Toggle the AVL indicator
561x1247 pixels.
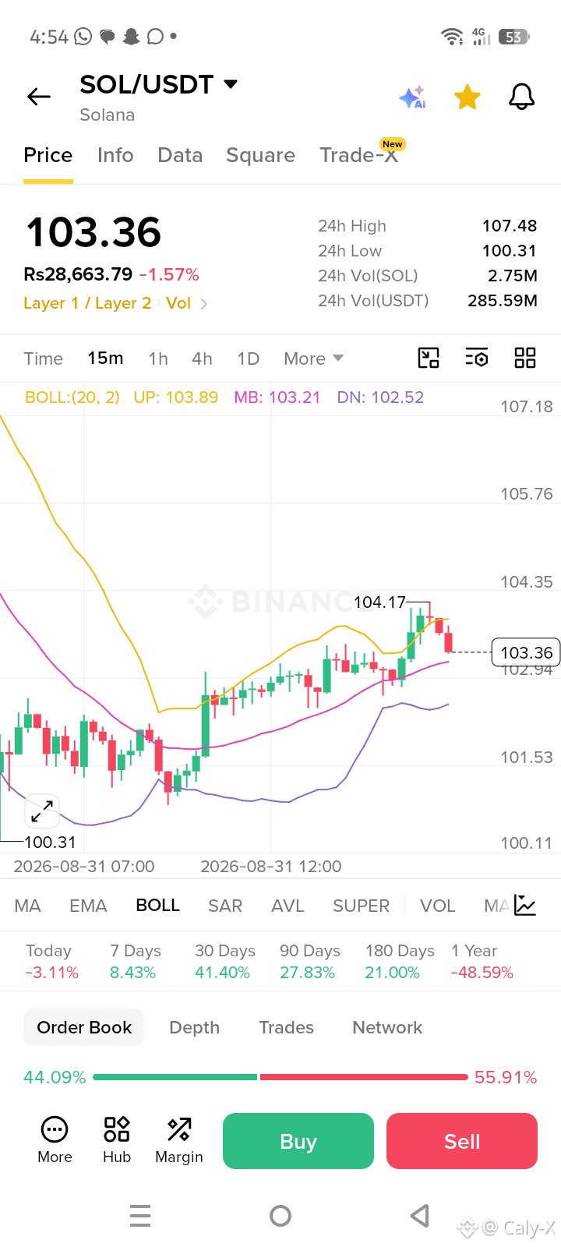(x=288, y=906)
